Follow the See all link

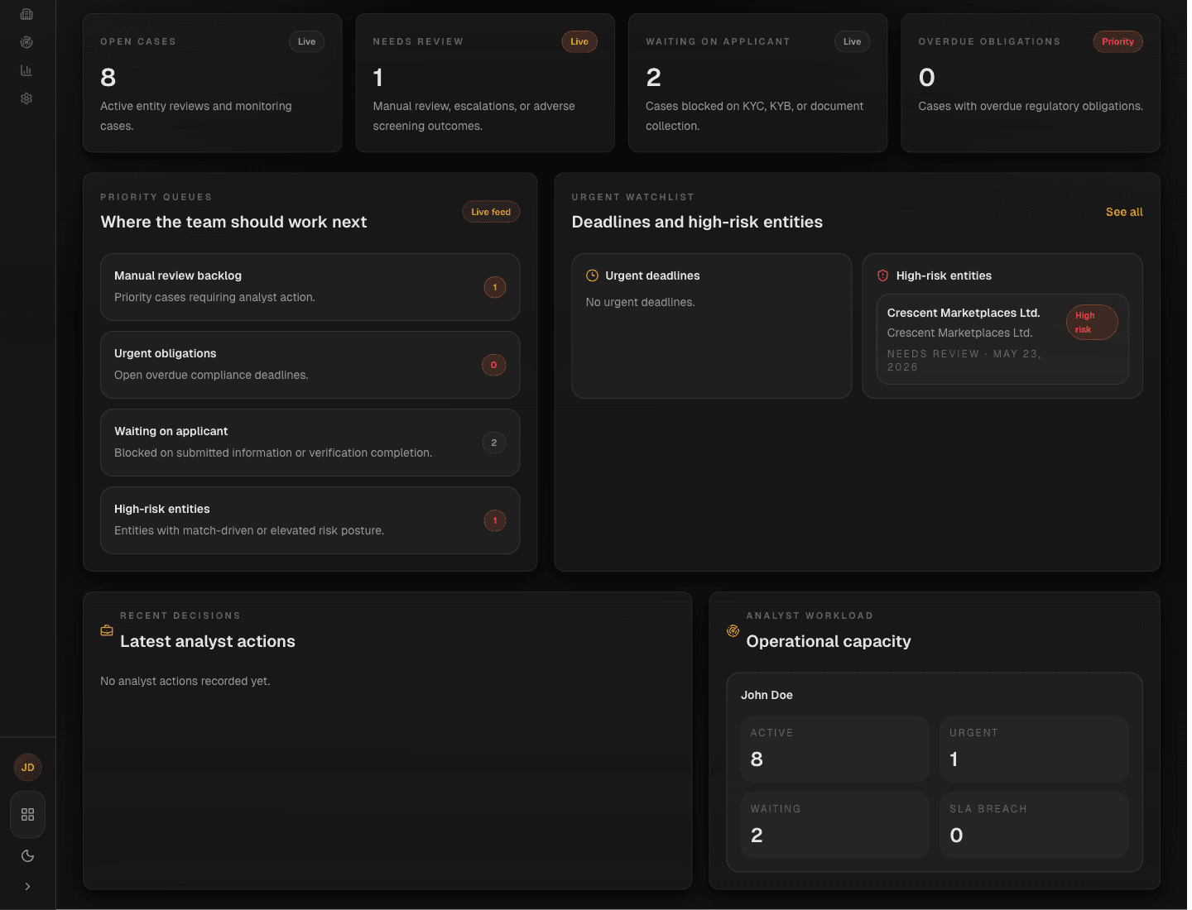pyautogui.click(x=1124, y=212)
